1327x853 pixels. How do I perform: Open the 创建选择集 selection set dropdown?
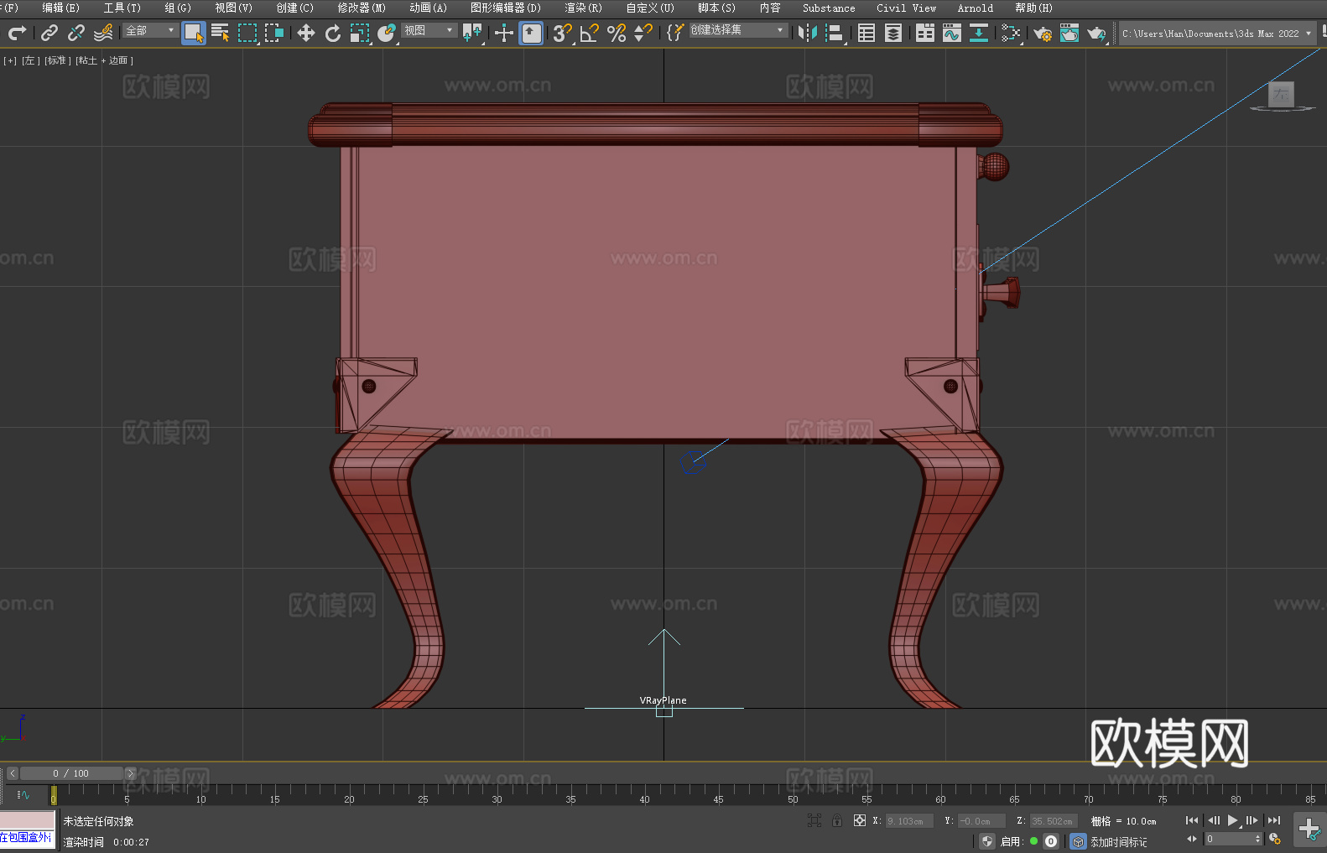[738, 30]
